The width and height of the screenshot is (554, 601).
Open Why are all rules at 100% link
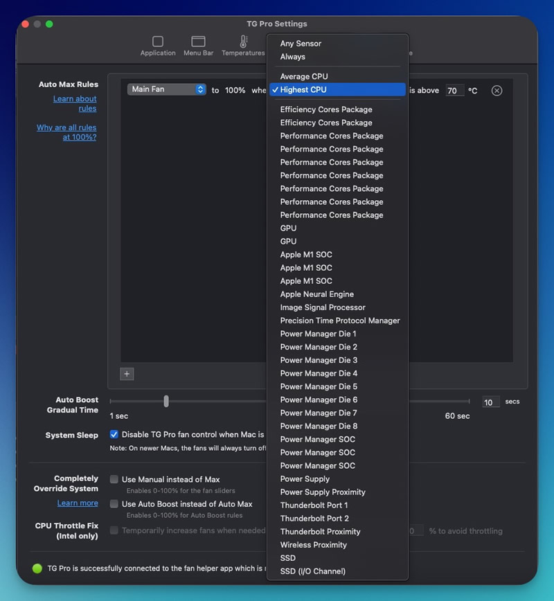[x=66, y=132]
